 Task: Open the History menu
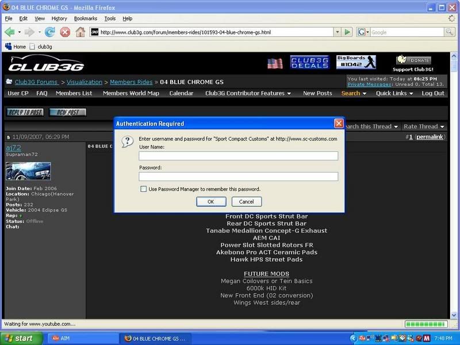coord(59,18)
